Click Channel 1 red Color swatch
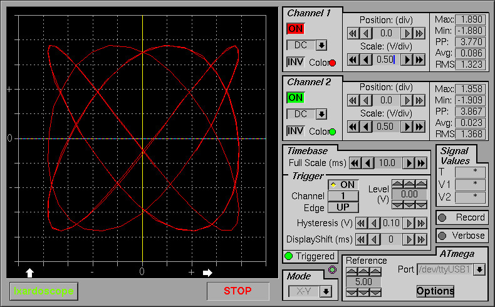Viewport: 495px width, 307px height. (332, 63)
